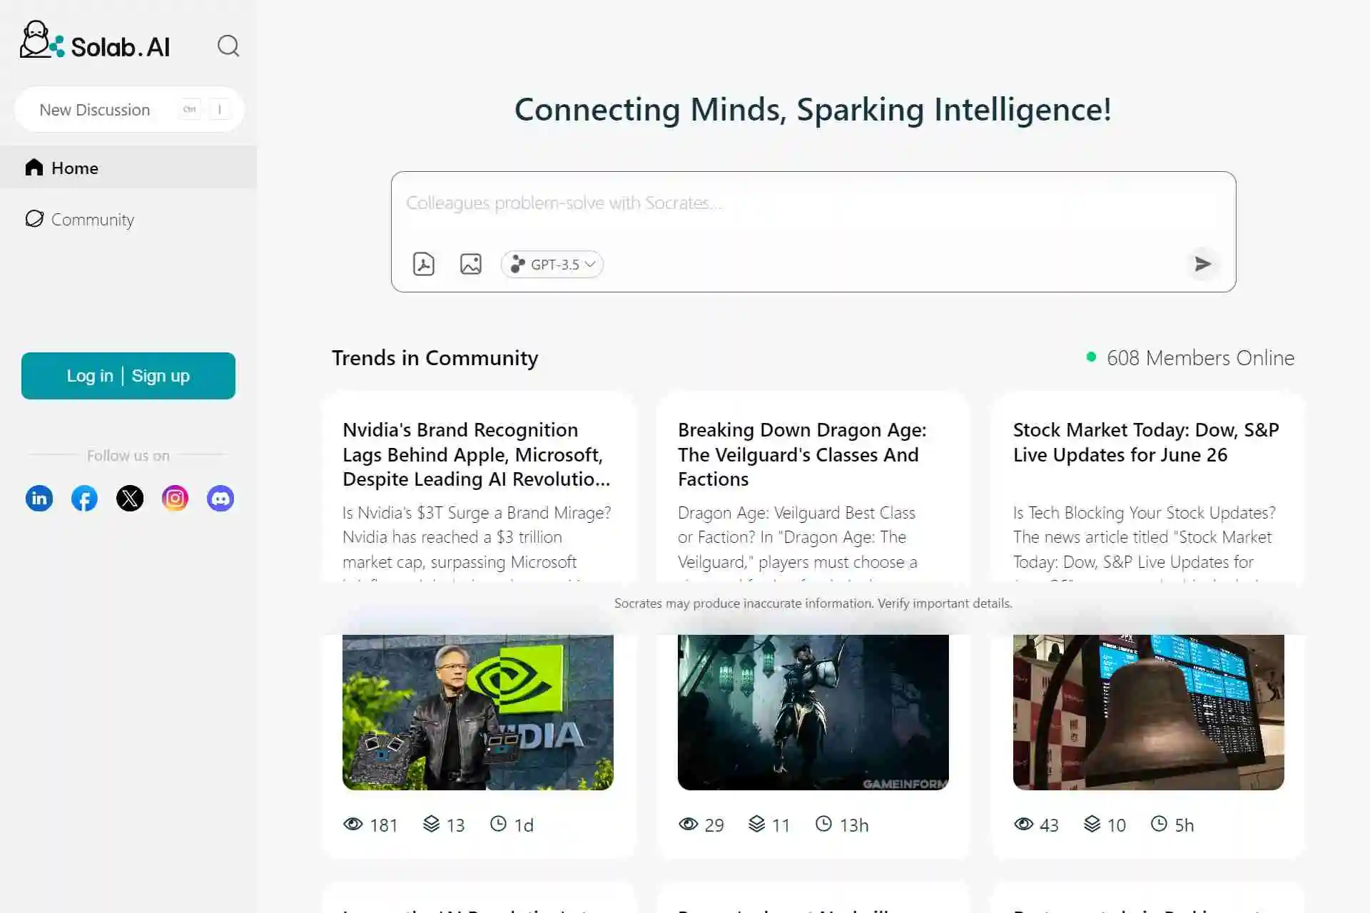Click the views eye icon showing 43
1370x913 pixels.
[1024, 825]
